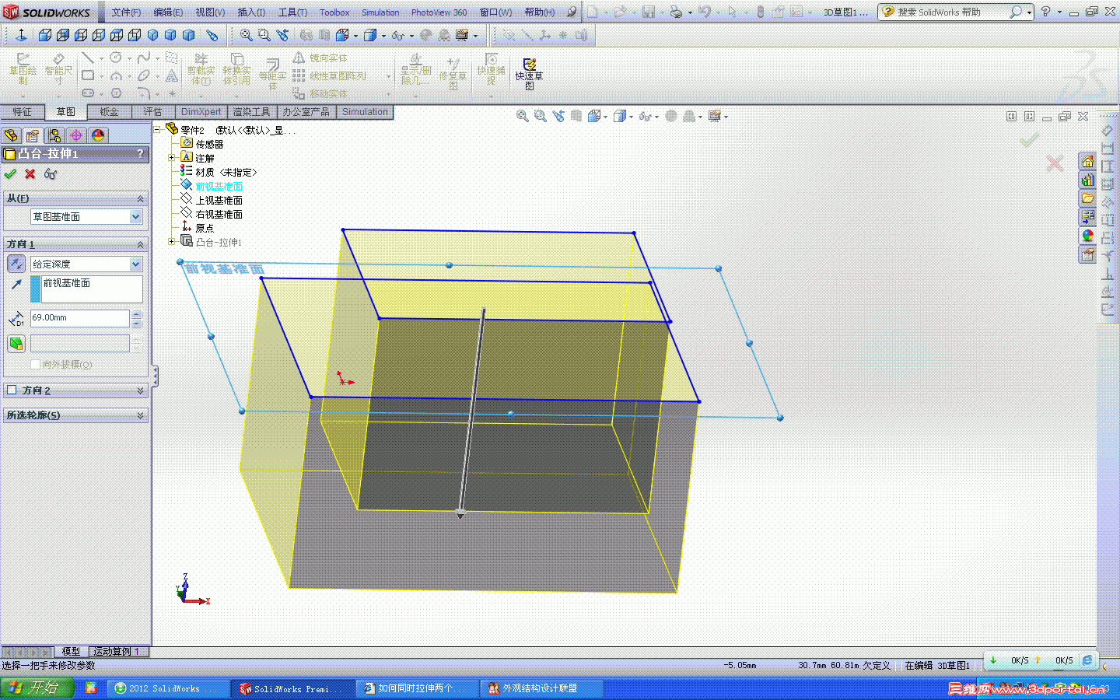The image size is (1120, 700).
Task: Select 上视基准面 in the feature tree
Action: pos(219,201)
